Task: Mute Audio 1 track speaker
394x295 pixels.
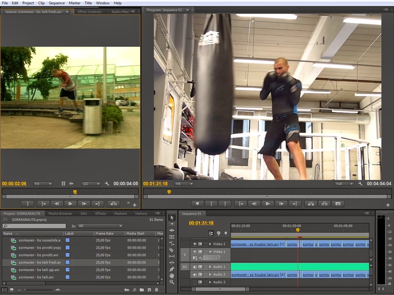Action: (x=195, y=267)
